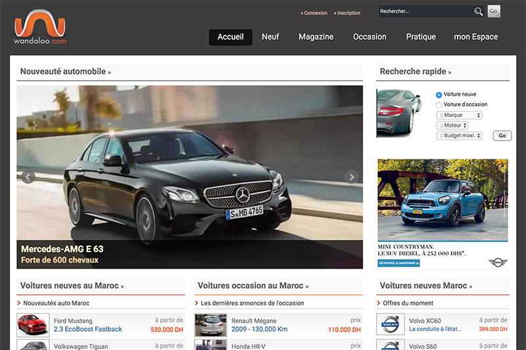This screenshot has width=526, height=350.
Task: Click the Mercedes-AMG E 63 caption title
Action: 62,249
